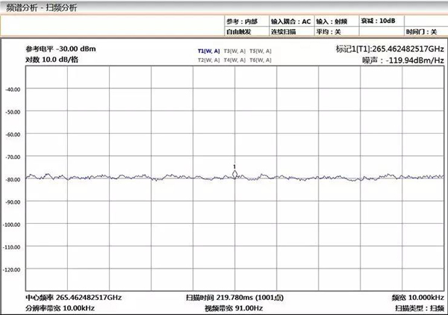Click the -110.00 axis label
Viewport: 448px width, 315px height.
[12, 247]
